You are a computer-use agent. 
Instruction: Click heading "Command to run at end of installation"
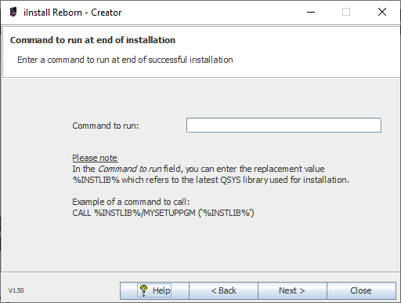92,40
